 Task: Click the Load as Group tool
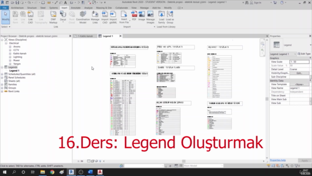170,17
